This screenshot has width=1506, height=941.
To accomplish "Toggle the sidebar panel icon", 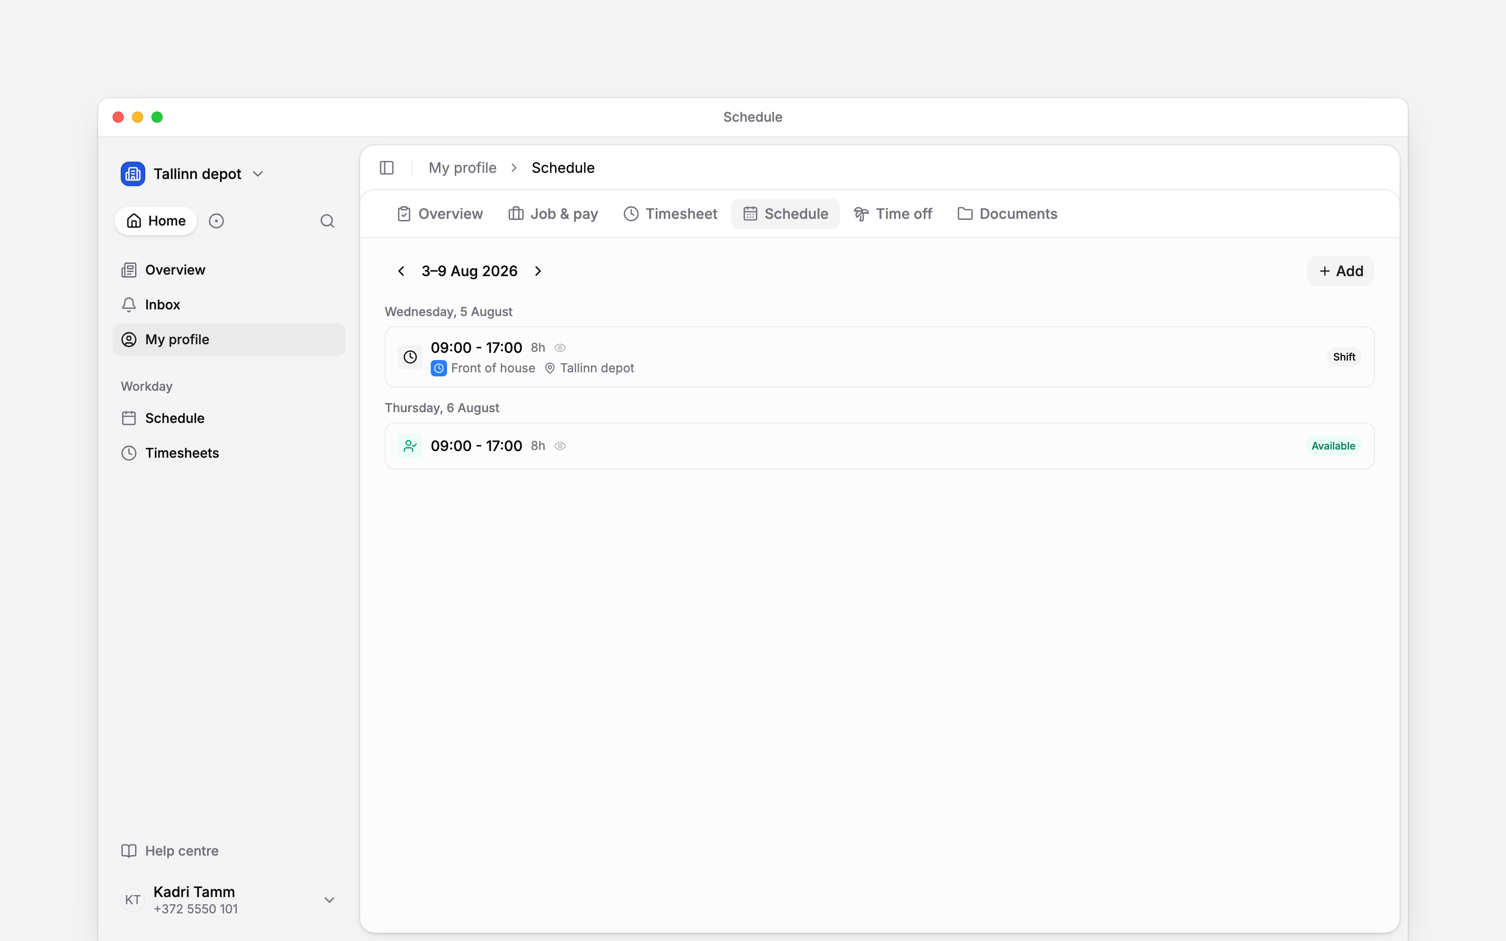I will [x=386, y=167].
